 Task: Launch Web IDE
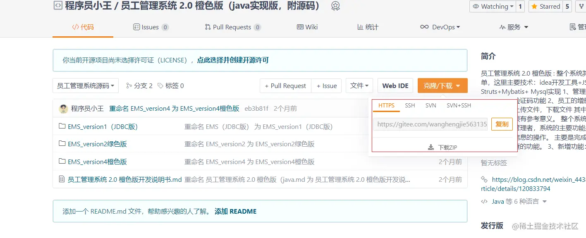coord(395,86)
